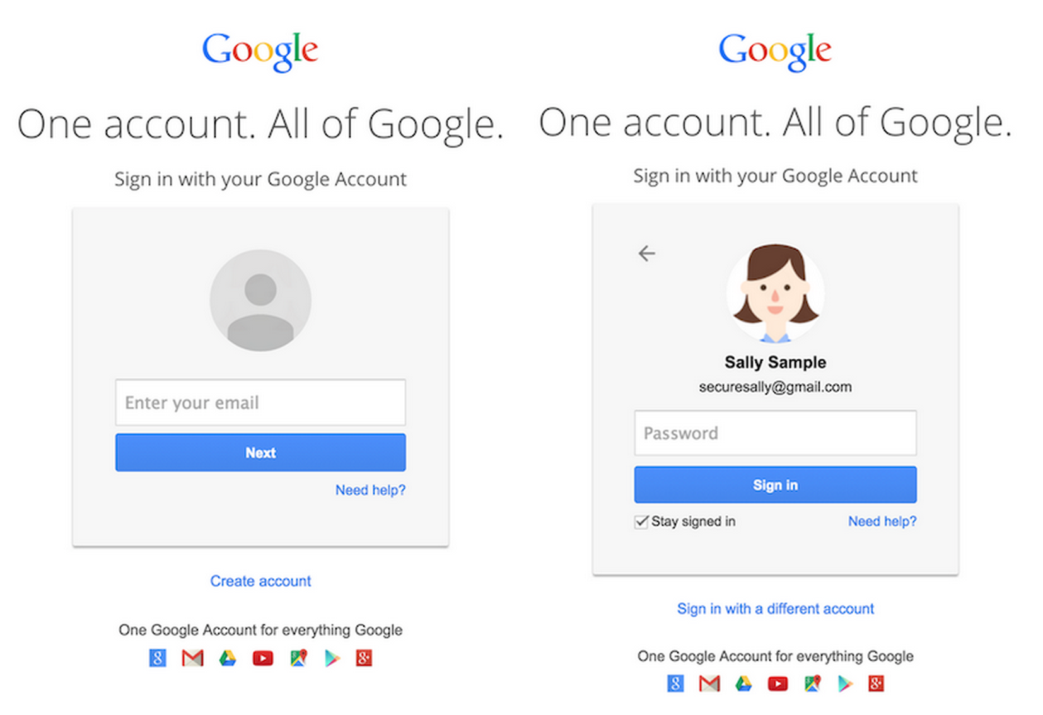Click the Gmail icon in the left panel
Image resolution: width=1043 pixels, height=715 pixels.
(x=192, y=658)
